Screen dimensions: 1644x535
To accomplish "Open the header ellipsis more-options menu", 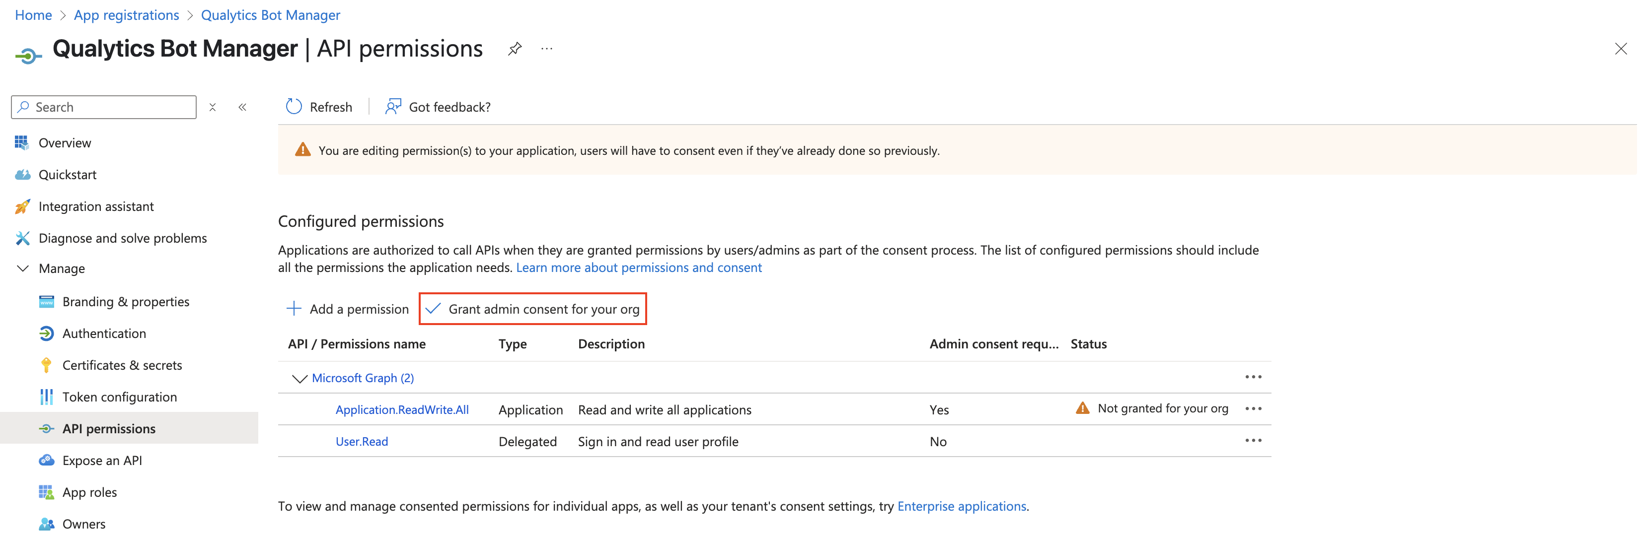I will point(547,49).
